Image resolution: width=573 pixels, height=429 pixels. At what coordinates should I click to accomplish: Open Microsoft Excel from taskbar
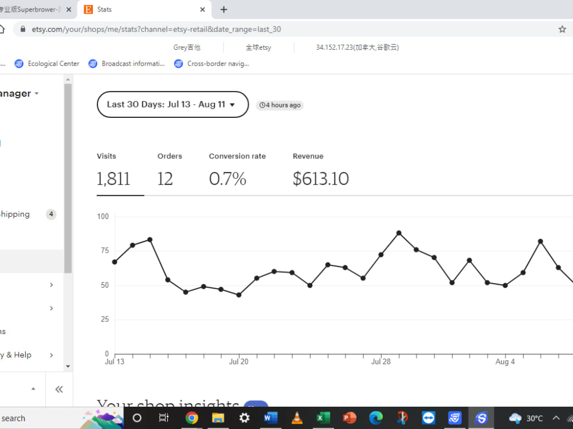(323, 418)
